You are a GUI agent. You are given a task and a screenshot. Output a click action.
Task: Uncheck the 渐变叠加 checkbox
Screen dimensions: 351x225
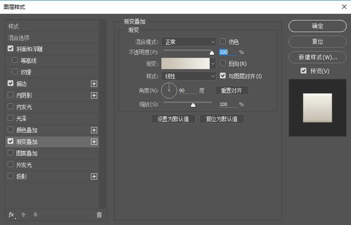click(x=10, y=141)
